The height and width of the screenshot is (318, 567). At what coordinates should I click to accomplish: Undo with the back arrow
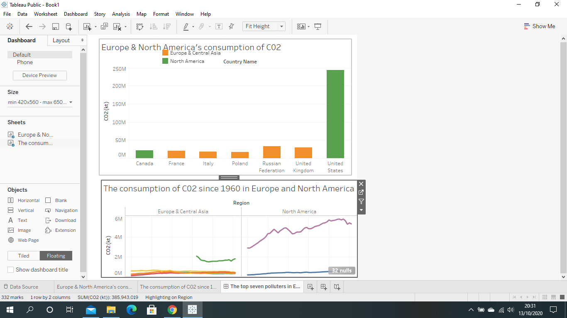29,26
